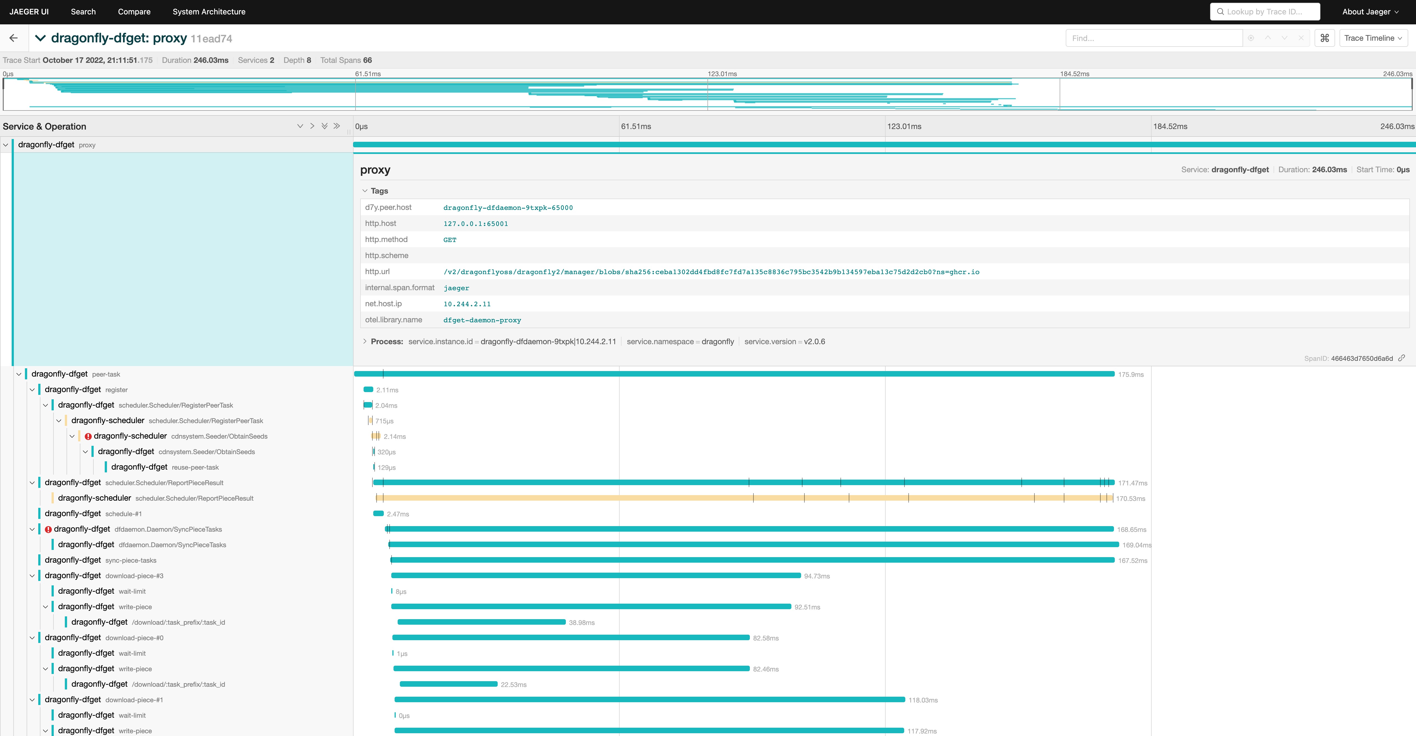The height and width of the screenshot is (736, 1416).
Task: Select dragonfly-scheduler ReportPieceResult span row
Action: (155, 498)
